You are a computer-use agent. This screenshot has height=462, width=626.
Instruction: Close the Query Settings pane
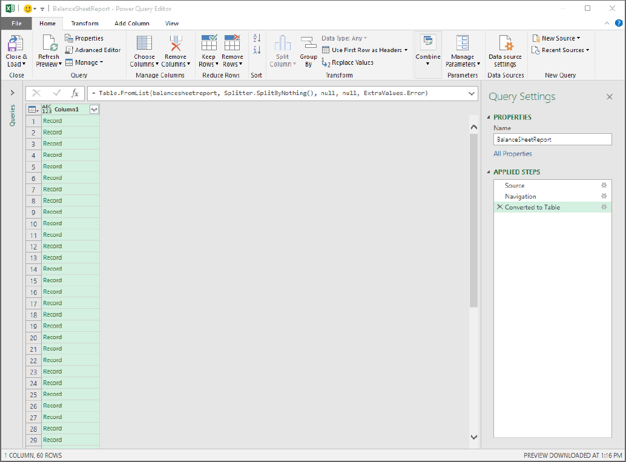point(609,97)
